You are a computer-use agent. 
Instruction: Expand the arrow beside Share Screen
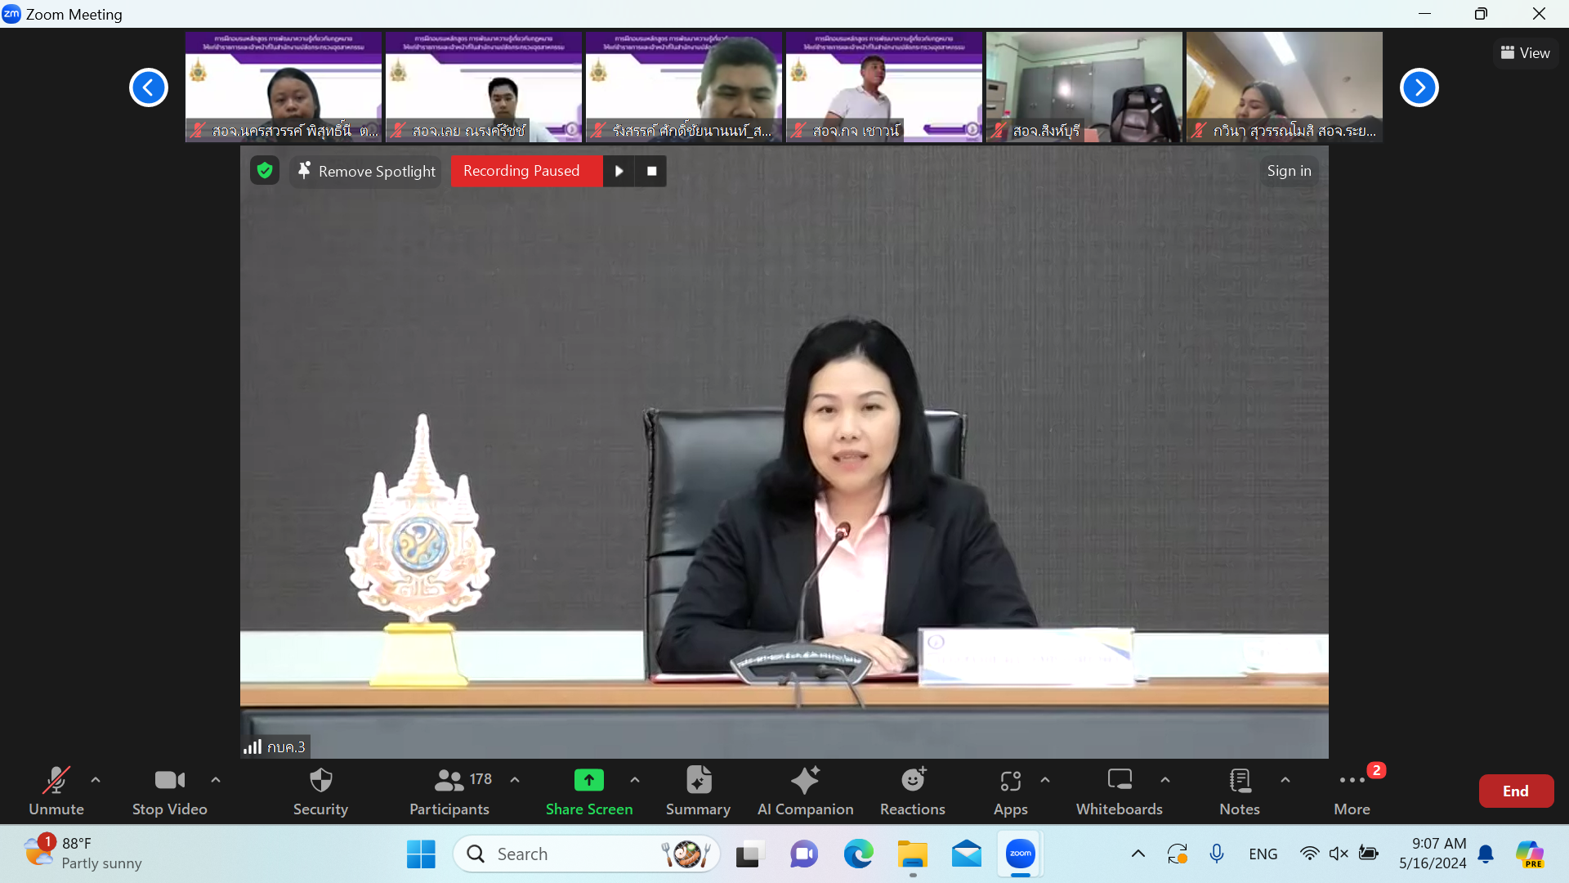pos(635,780)
